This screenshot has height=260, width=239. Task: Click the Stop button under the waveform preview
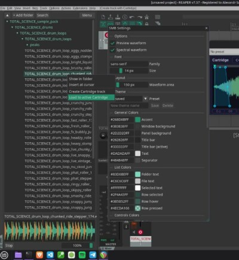(9, 246)
